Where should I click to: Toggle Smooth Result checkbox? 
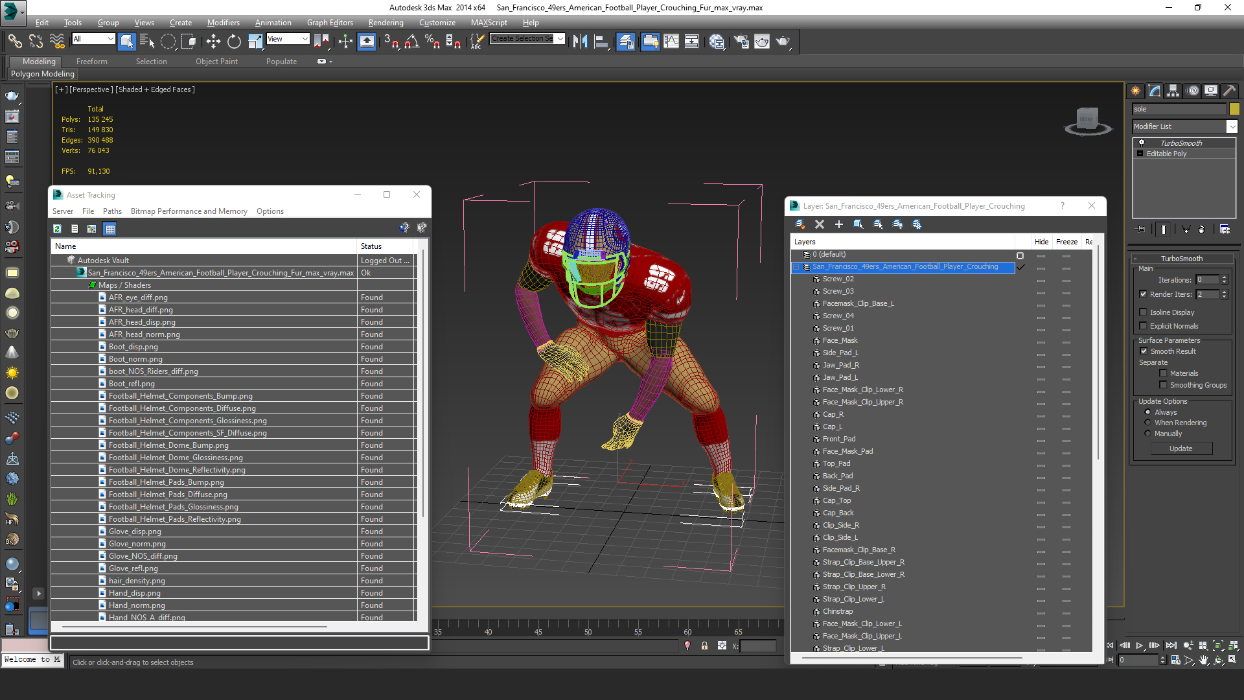coord(1144,351)
